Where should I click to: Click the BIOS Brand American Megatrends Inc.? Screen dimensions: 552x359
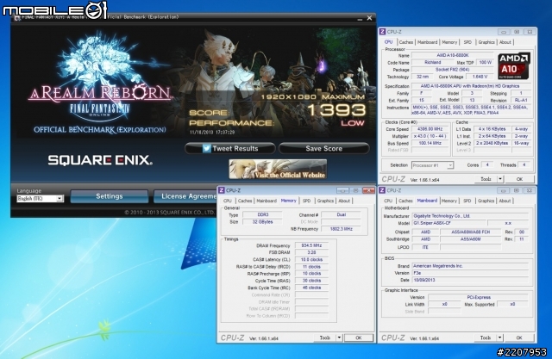coord(470,266)
